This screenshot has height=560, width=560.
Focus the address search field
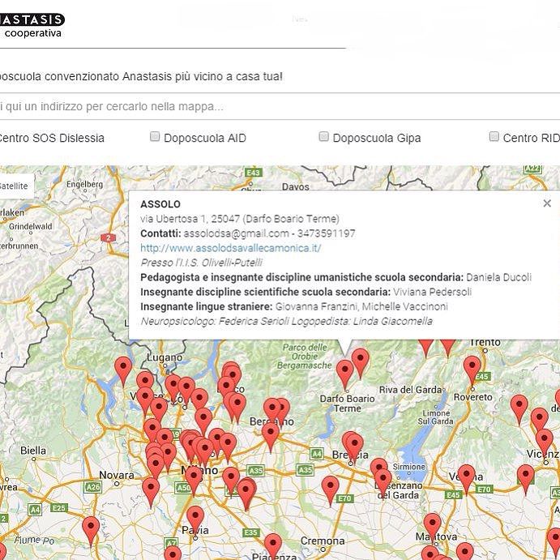coord(280,106)
